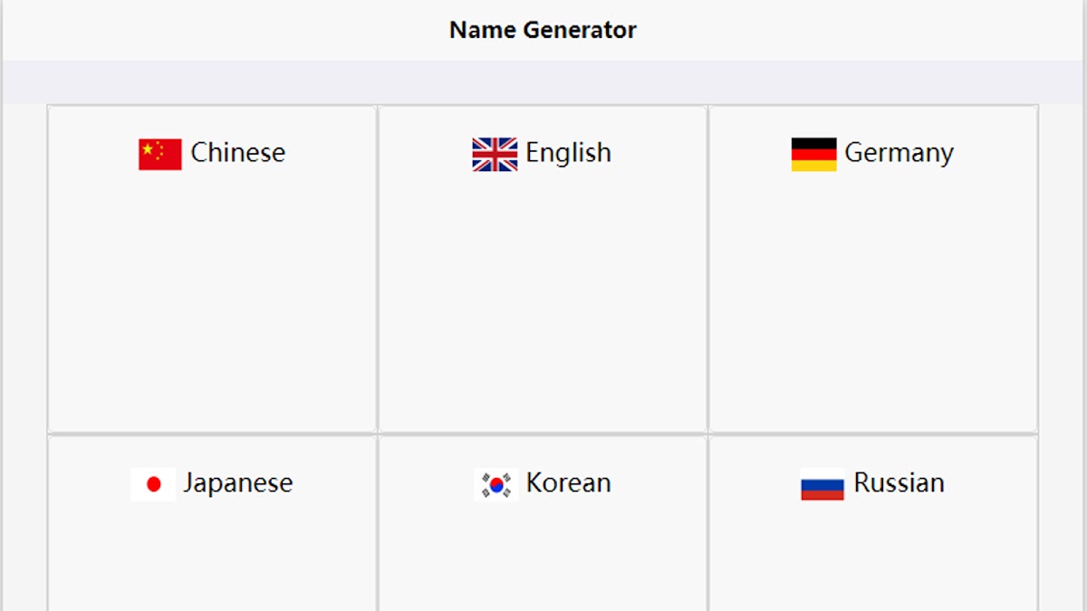Click the blank body of the English card
Viewport: 1087px width, 611px height.
click(543, 299)
